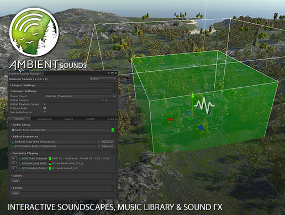Click the green Y-axis gizmo arrow

click(193, 95)
